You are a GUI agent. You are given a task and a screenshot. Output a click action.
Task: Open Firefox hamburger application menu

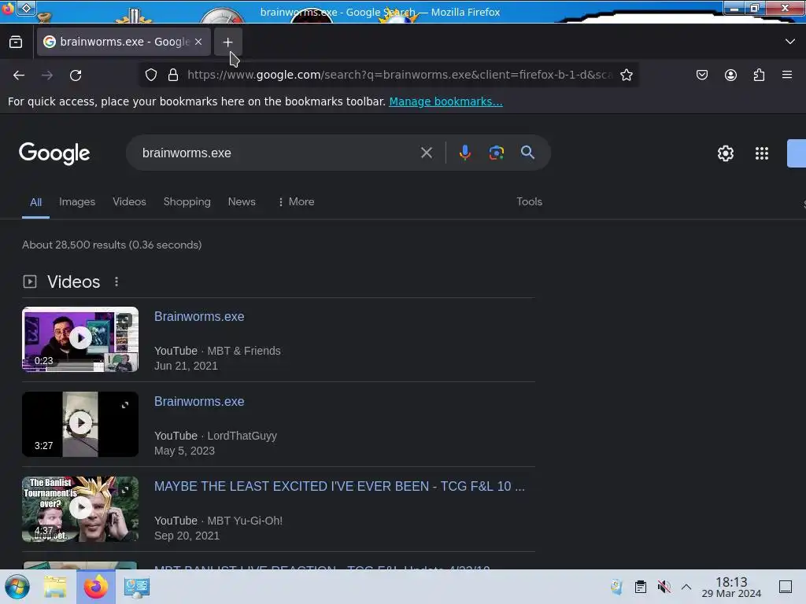pos(787,75)
